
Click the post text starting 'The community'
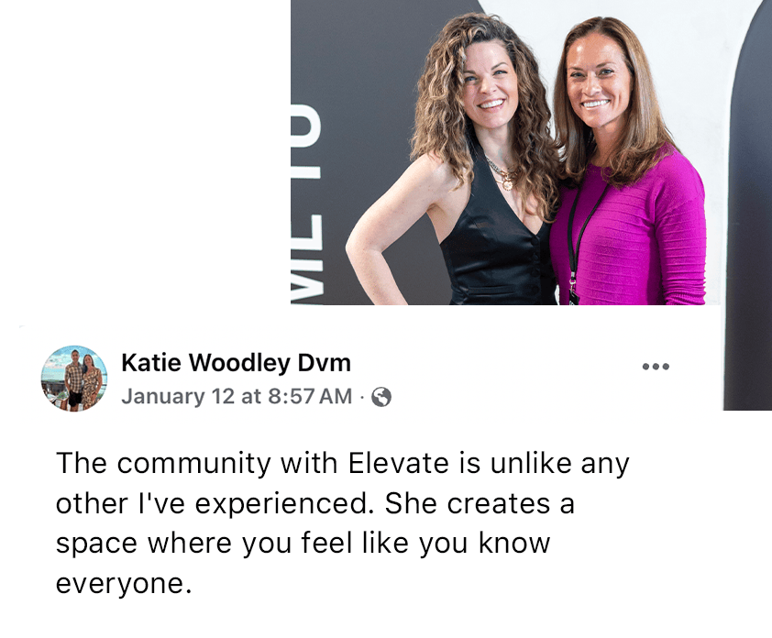343,522
